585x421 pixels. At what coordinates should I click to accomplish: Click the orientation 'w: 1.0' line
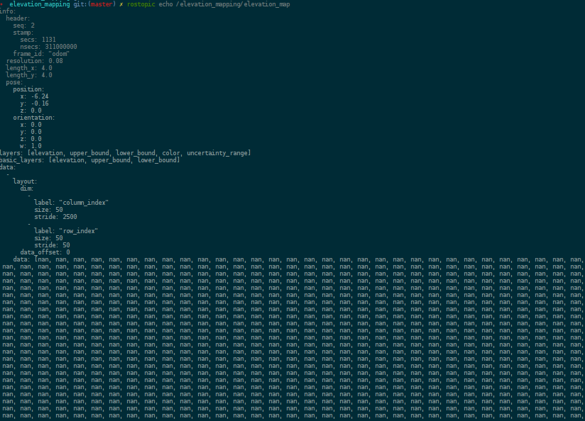tap(31, 146)
